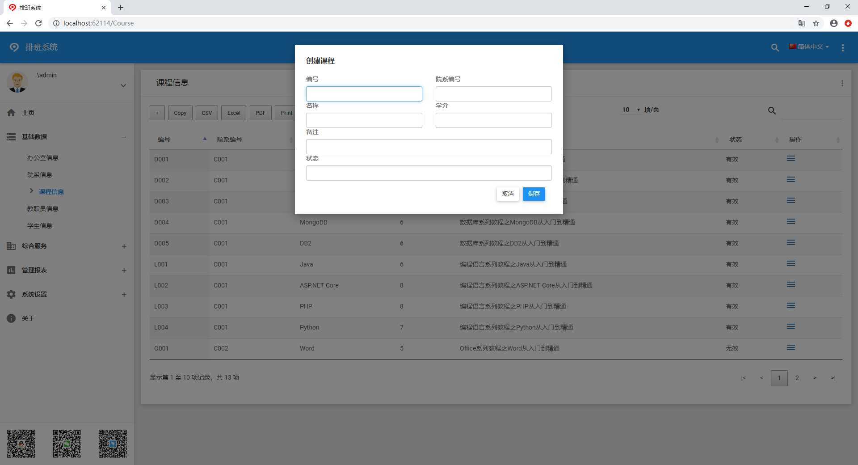The height and width of the screenshot is (465, 858).
Task: Go to first page pagination button
Action: tap(743, 378)
